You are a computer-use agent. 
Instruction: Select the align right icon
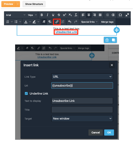[x=94, y=15]
